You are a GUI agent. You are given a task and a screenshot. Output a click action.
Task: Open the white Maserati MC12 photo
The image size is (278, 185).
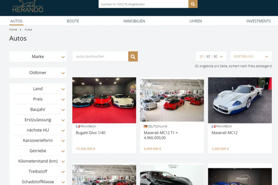240,100
